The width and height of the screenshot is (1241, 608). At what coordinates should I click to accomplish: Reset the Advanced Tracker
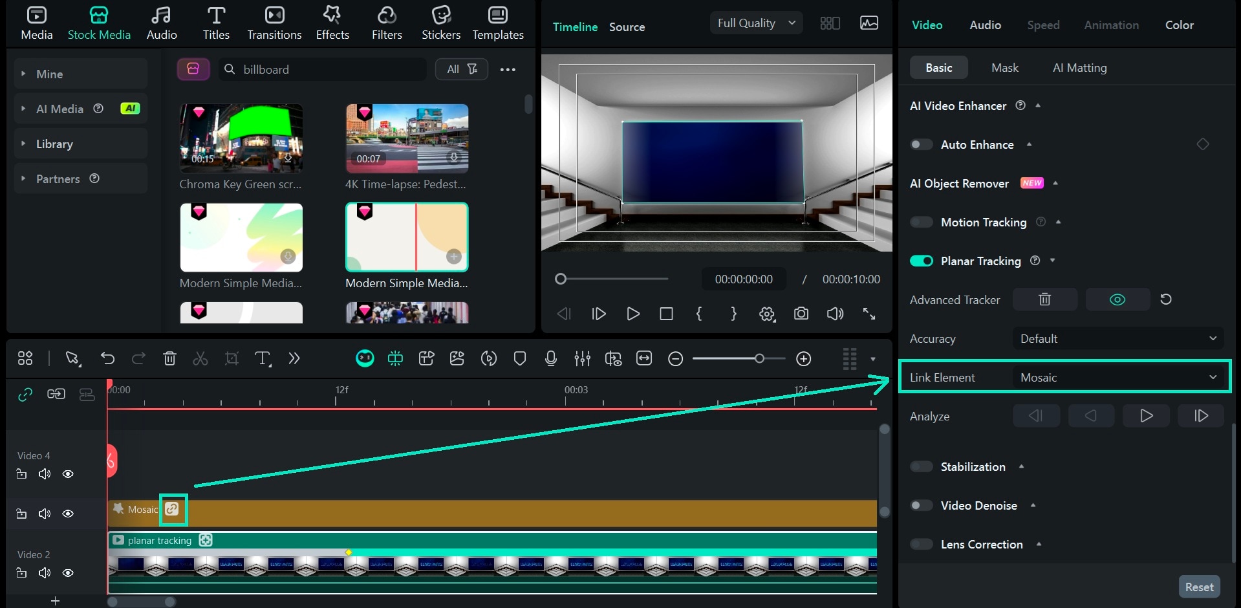[x=1166, y=299]
